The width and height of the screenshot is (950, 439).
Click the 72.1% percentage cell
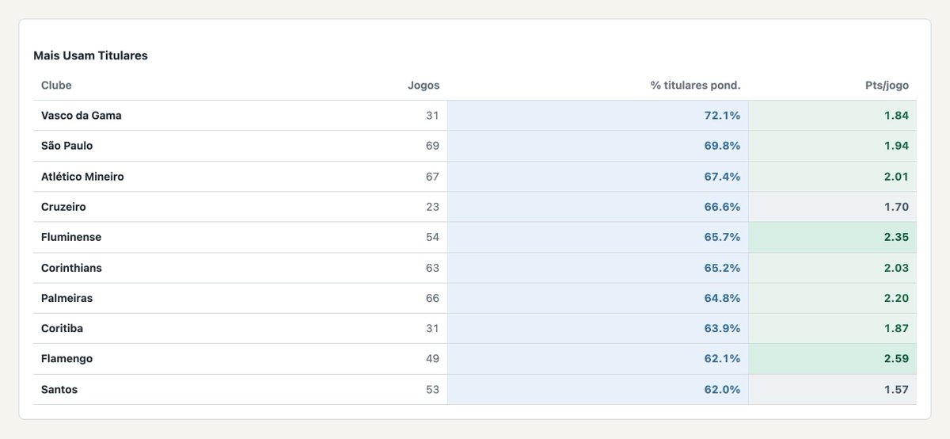tap(598, 115)
